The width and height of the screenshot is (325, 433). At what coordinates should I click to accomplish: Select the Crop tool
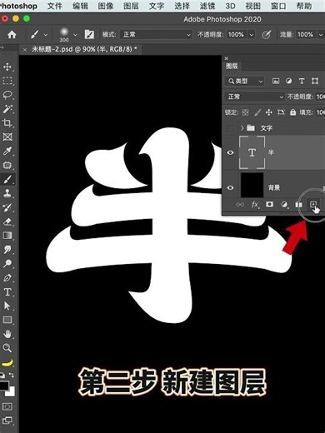7,123
